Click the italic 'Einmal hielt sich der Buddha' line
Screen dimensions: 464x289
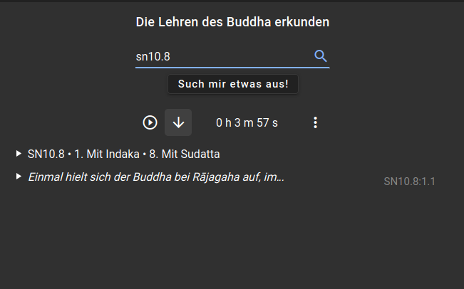[156, 177]
